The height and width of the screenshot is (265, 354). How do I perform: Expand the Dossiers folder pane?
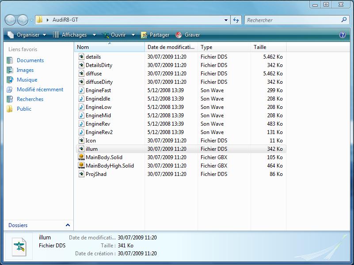68,225
